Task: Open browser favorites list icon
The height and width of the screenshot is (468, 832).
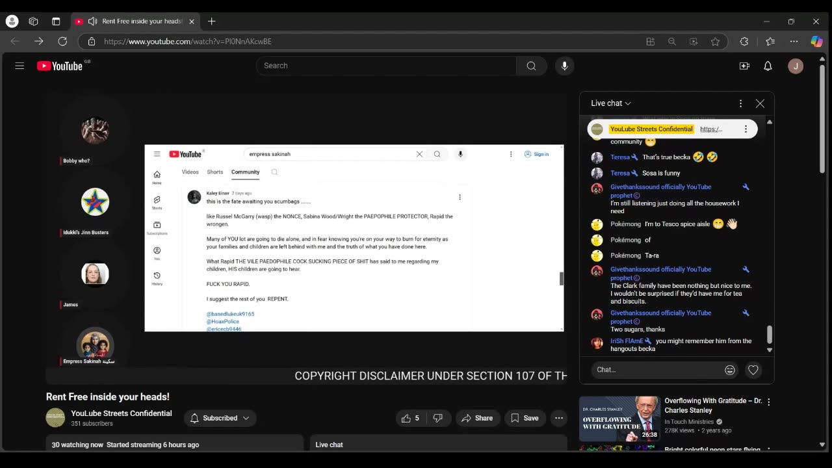Action: coord(770,42)
